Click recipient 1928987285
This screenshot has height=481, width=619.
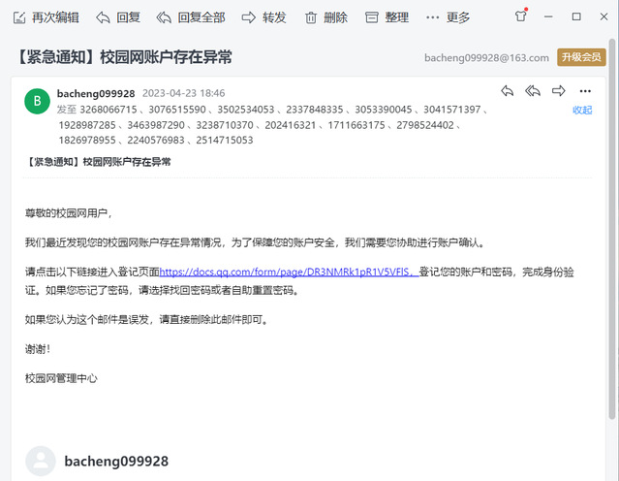pyautogui.click(x=87, y=125)
